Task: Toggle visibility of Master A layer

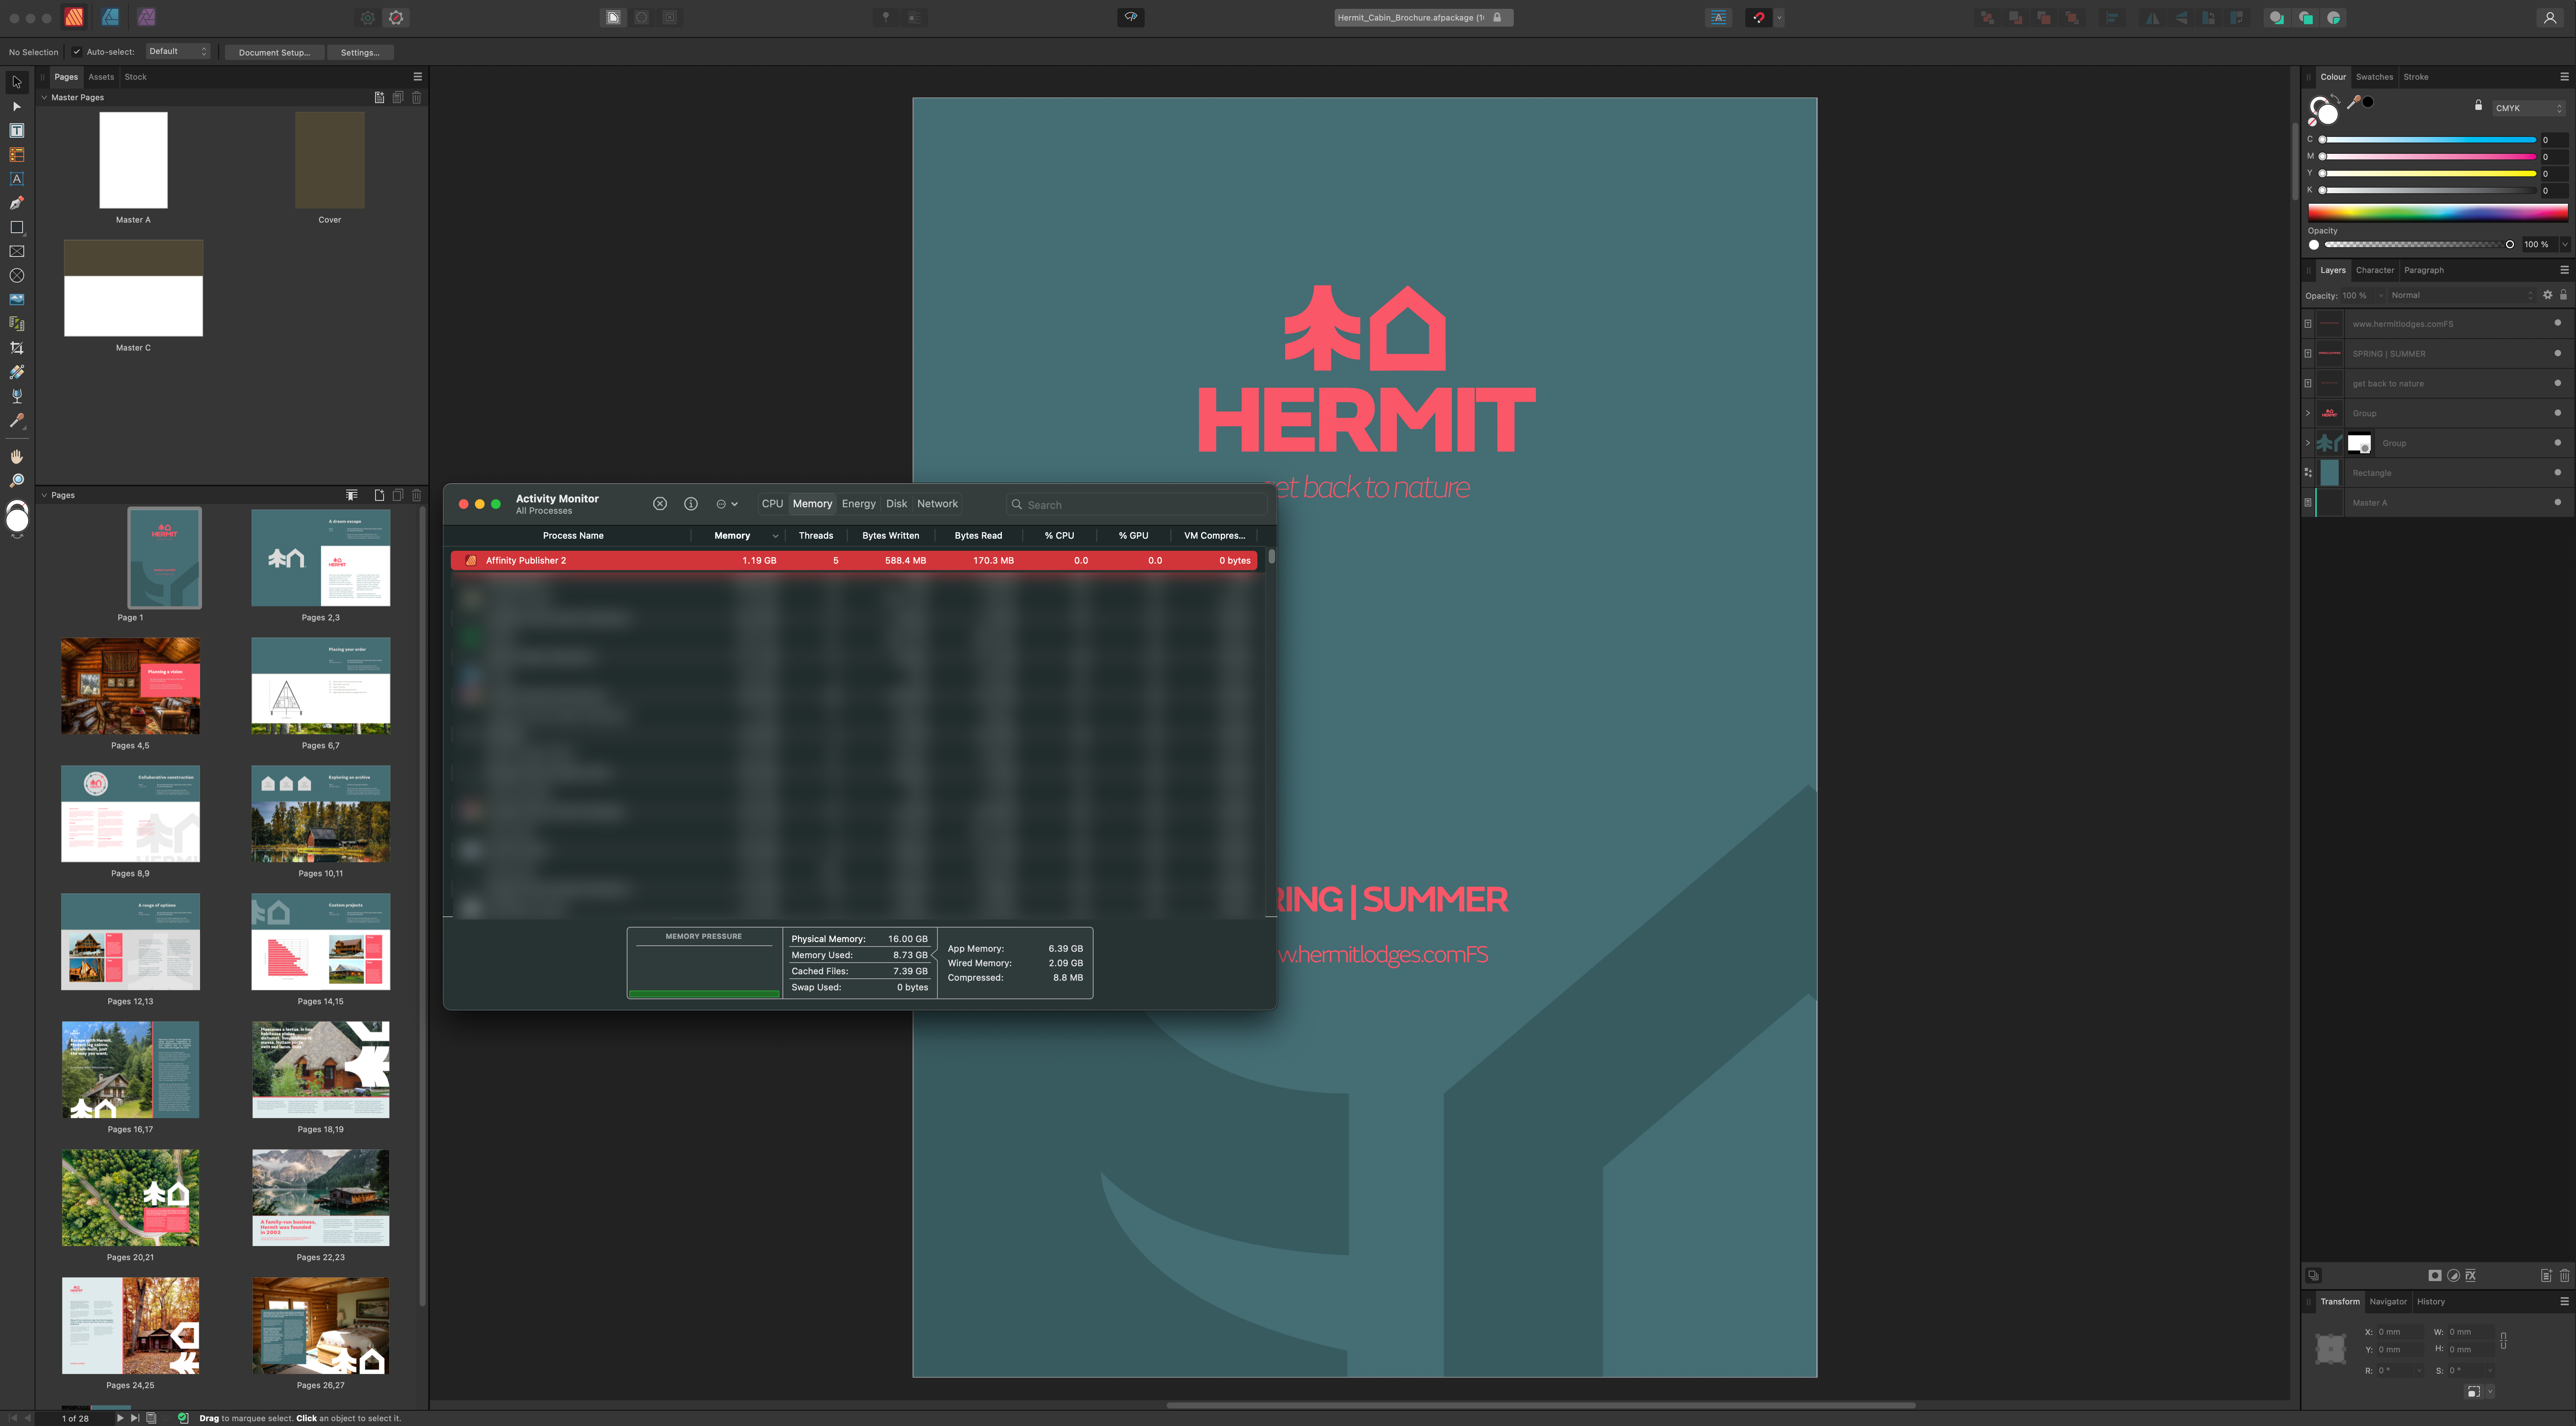Action: click(x=2557, y=502)
